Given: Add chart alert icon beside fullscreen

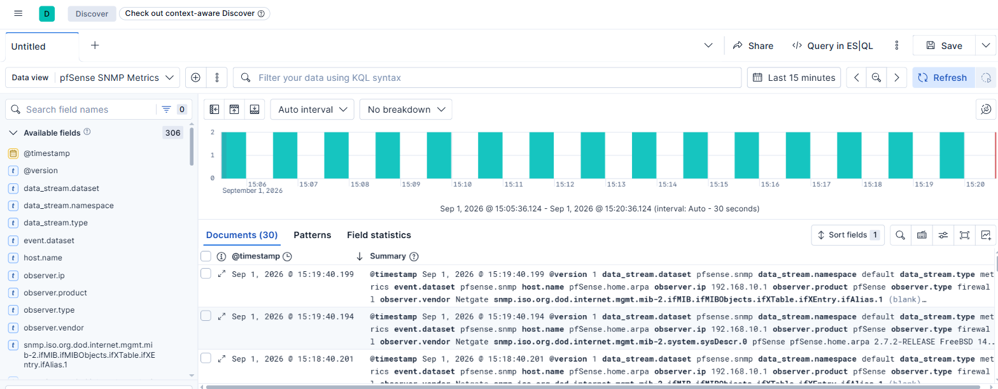Looking at the screenshot, I should [x=986, y=235].
